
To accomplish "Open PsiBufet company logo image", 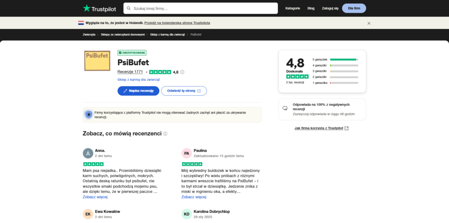I will point(97,60).
